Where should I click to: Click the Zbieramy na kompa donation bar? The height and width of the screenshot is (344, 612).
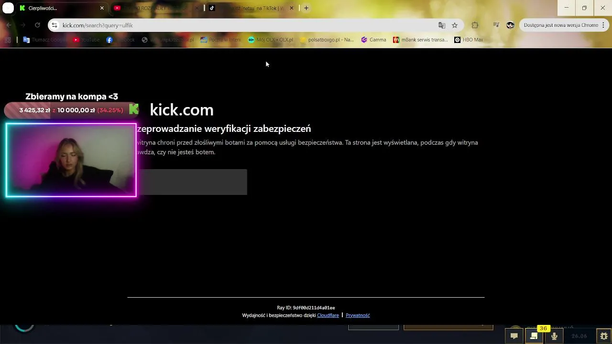pos(71,110)
